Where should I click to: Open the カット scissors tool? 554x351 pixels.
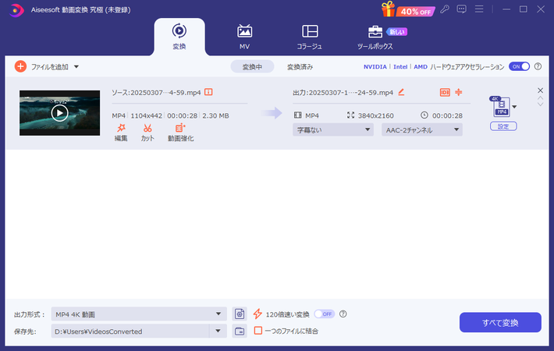147,128
